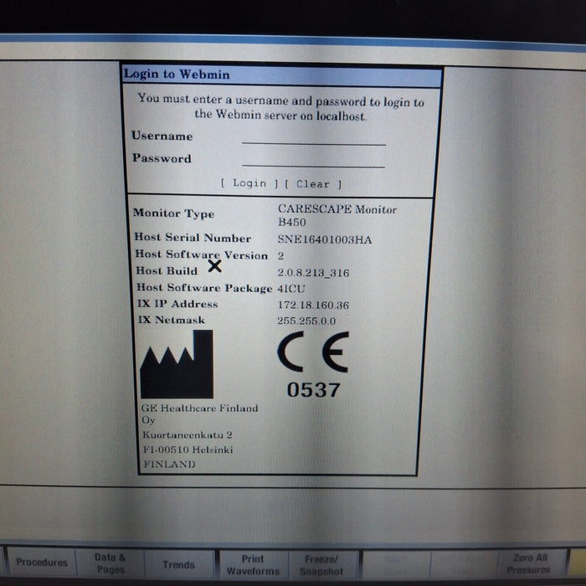Click the CARESCAPE Monitor B450 text

tap(337, 215)
